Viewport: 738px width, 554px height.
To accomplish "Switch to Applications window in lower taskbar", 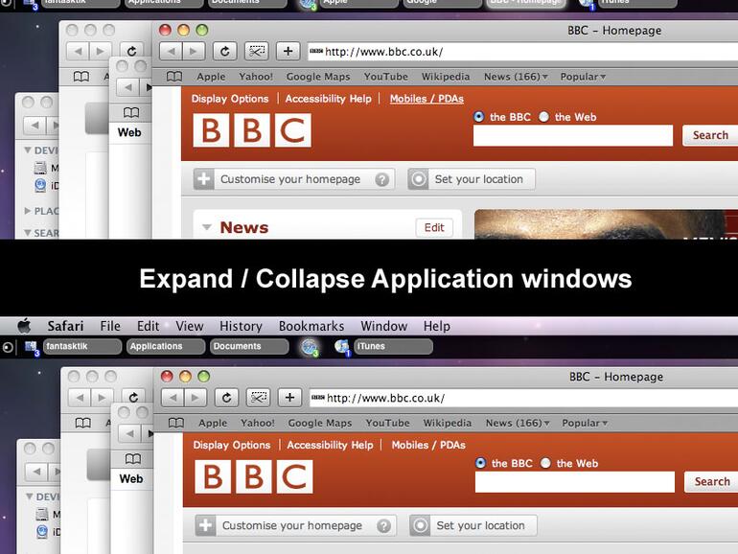I will 166,346.
